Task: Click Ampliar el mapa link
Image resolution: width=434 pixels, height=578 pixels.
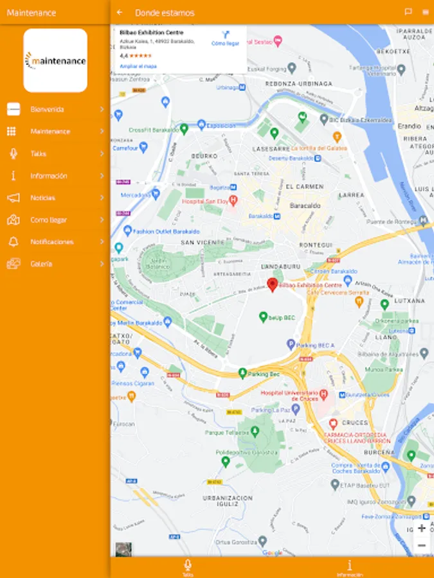Action: tap(138, 66)
